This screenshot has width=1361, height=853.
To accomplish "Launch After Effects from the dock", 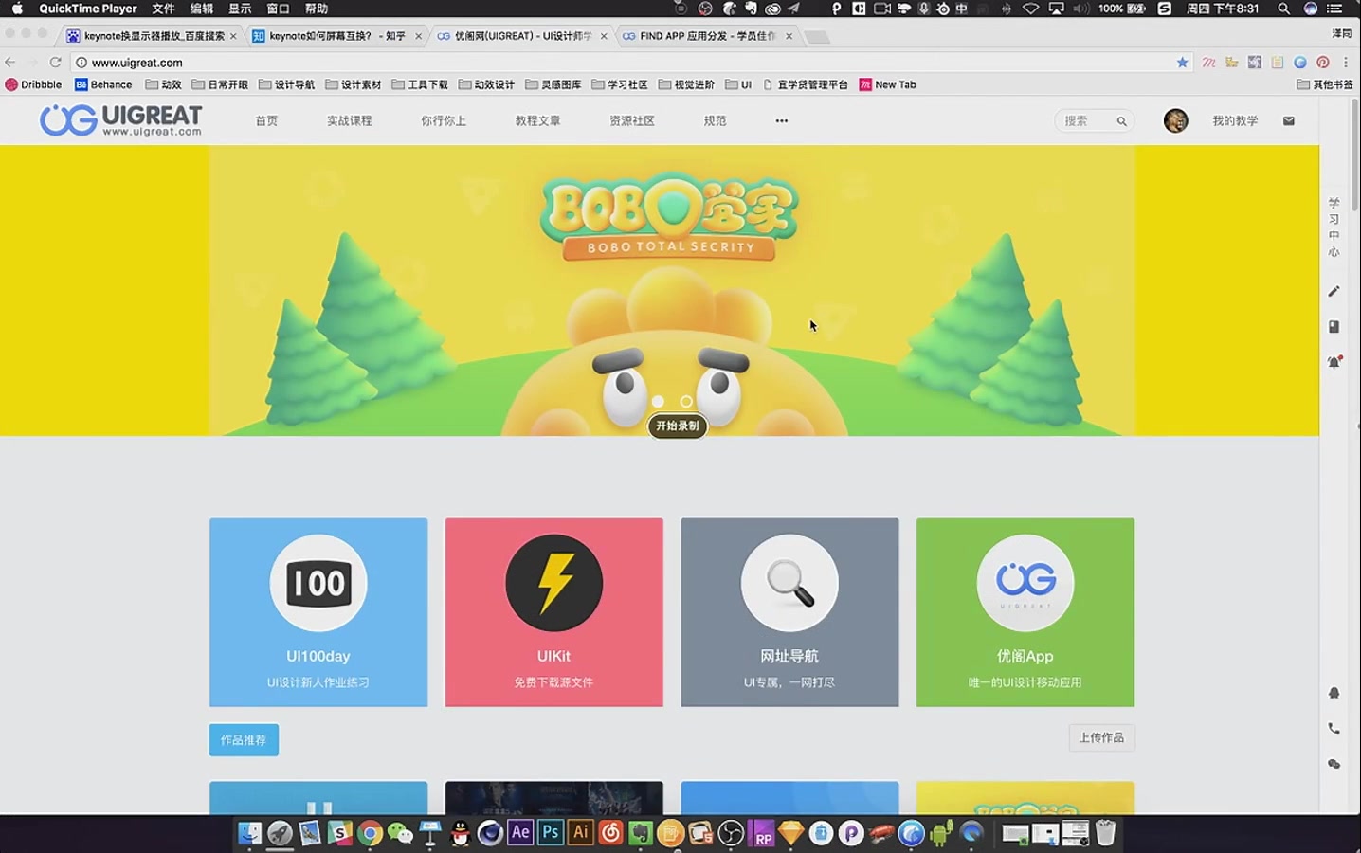I will coord(520,832).
